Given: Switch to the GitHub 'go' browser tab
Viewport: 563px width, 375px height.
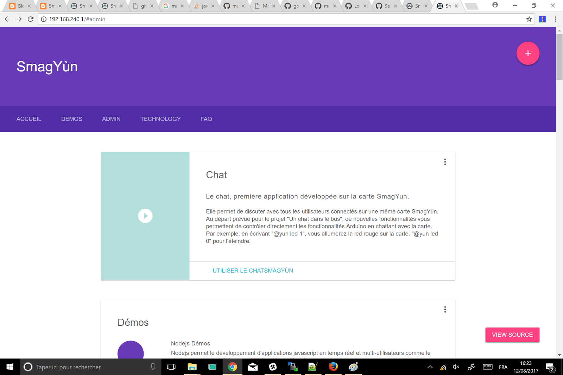Looking at the screenshot, I should pyautogui.click(x=296, y=6).
